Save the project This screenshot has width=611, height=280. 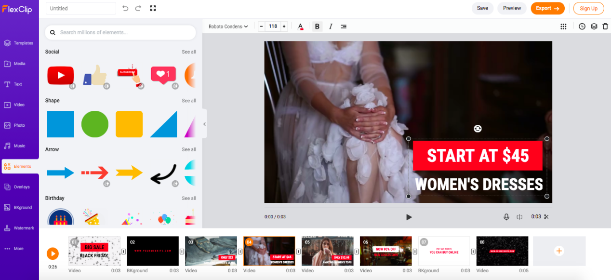482,8
